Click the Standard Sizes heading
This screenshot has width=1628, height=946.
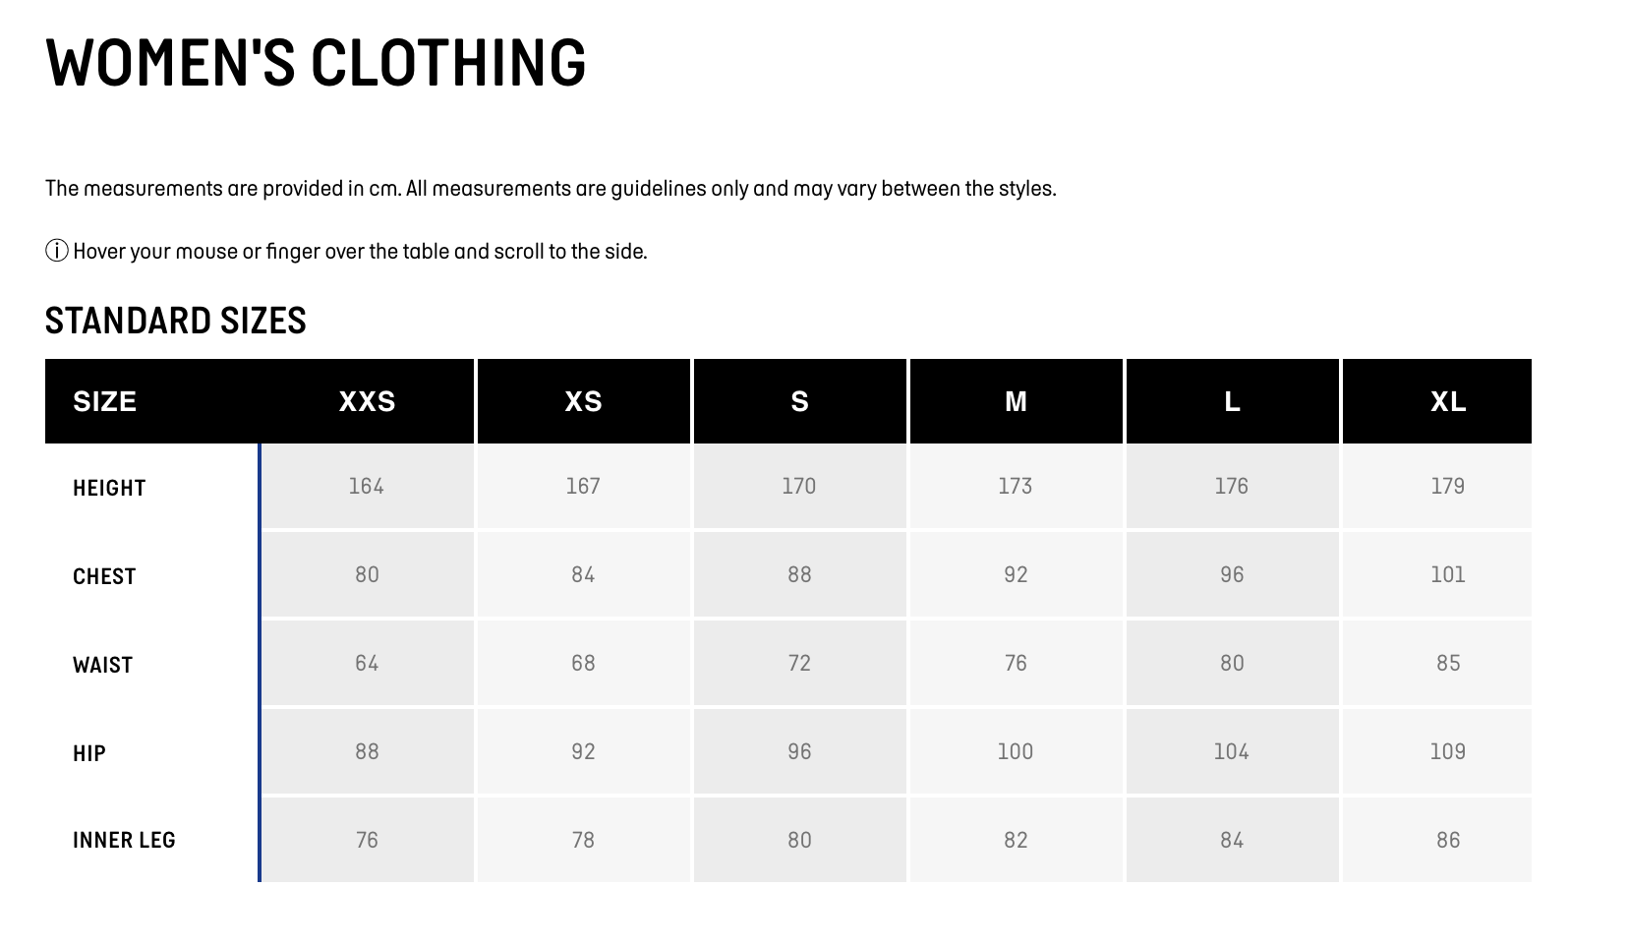click(x=176, y=321)
